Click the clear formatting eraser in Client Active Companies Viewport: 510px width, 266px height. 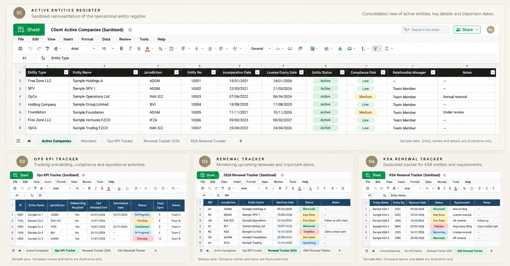click(x=56, y=48)
